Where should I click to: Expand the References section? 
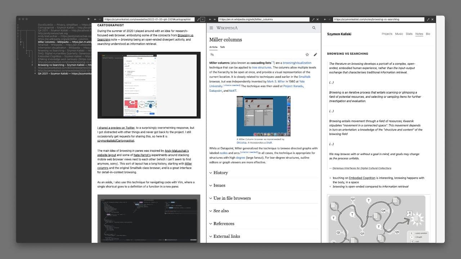(264, 223)
